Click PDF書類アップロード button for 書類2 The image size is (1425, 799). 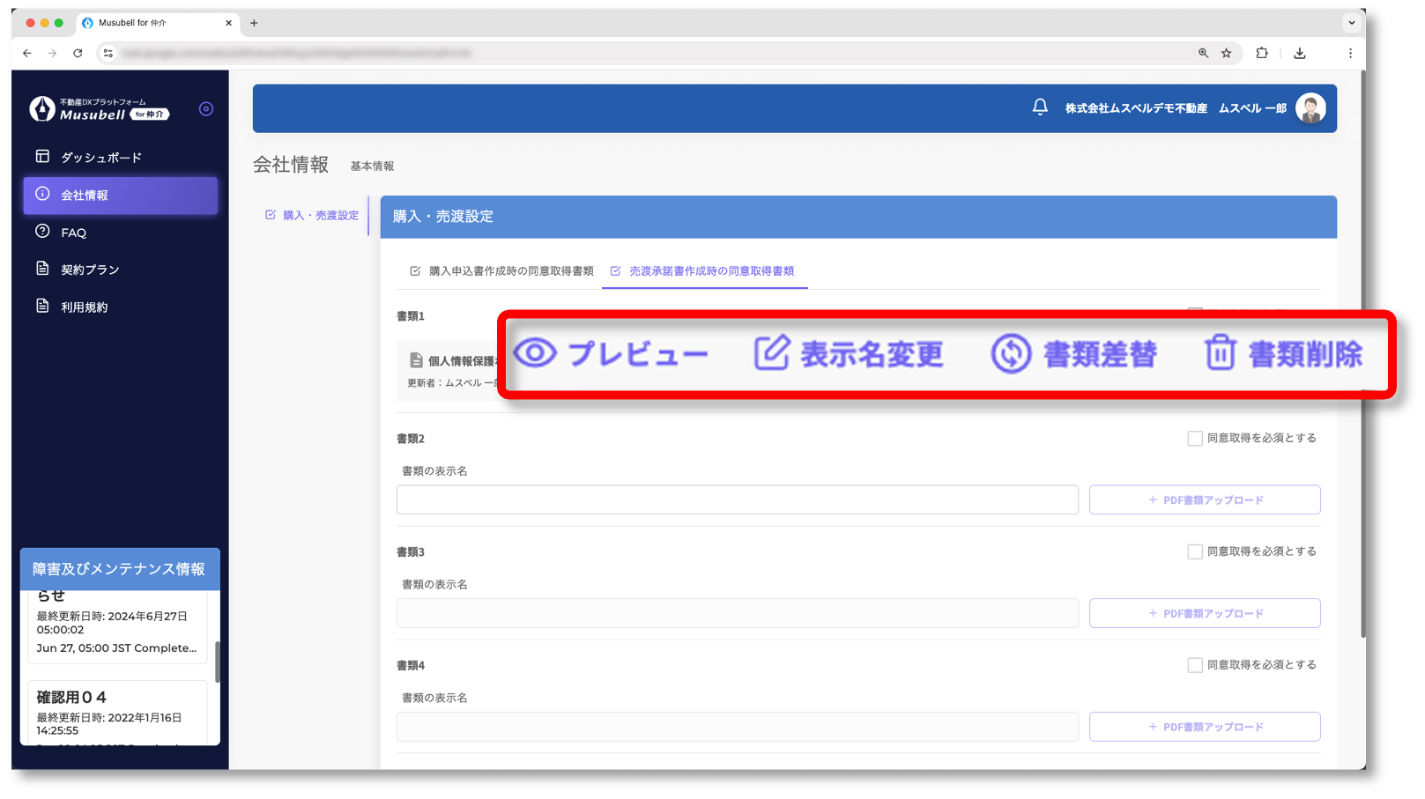(1204, 500)
